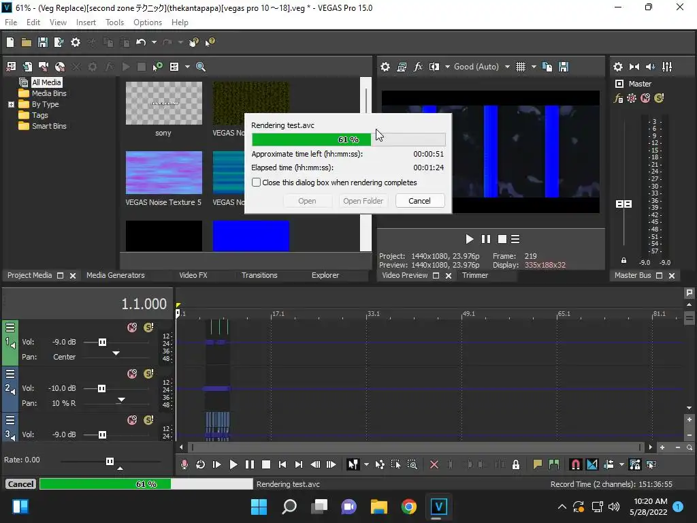Image resolution: width=697 pixels, height=523 pixels.
Task: Open track 1 hamburger menu
Action: pyautogui.click(x=10, y=328)
